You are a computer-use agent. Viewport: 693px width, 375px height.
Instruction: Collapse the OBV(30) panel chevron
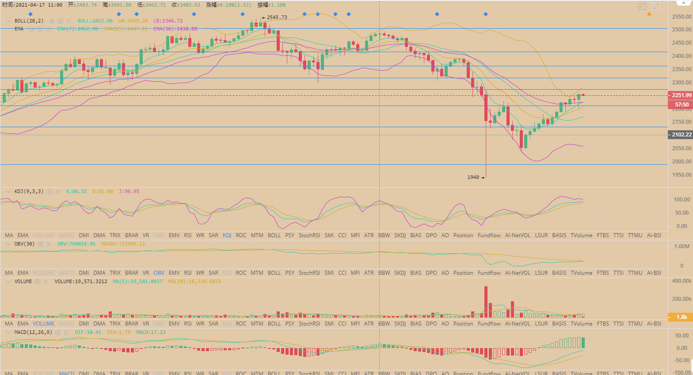click(8, 244)
